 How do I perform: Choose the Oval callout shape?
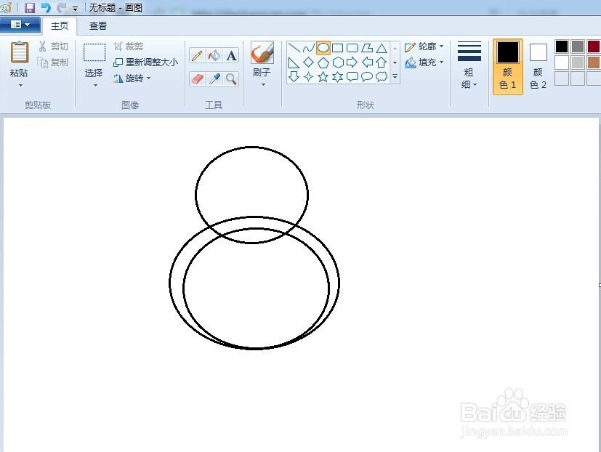pyautogui.click(x=367, y=77)
